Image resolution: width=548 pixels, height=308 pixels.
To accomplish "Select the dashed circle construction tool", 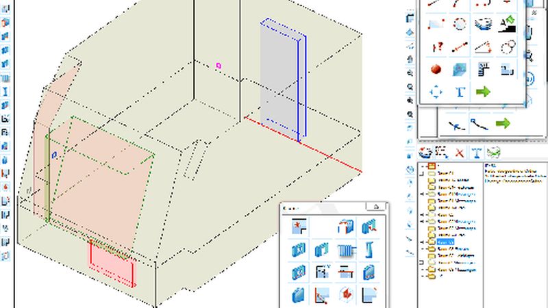I will [x=460, y=24].
